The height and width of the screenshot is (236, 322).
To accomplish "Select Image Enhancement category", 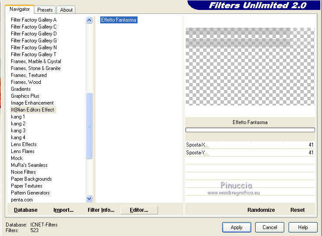I will (x=32, y=103).
